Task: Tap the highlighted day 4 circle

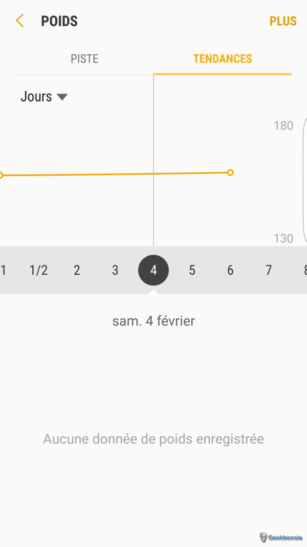Action: [153, 270]
